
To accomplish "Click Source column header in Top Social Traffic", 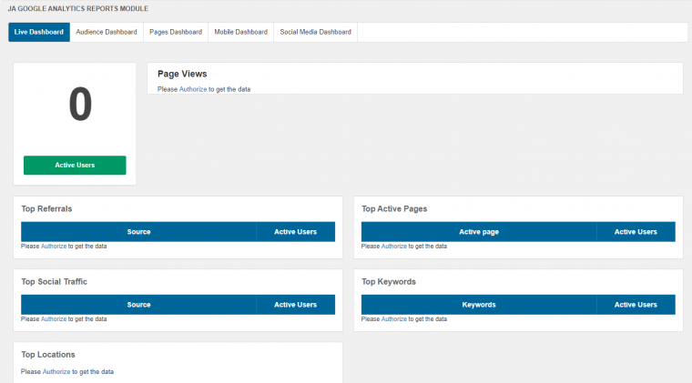I will pyautogui.click(x=138, y=305).
